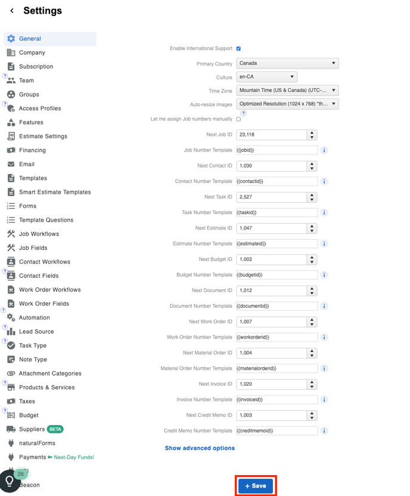Click info icon beside Invoice Number Template
The height and width of the screenshot is (496, 410).
(324, 400)
